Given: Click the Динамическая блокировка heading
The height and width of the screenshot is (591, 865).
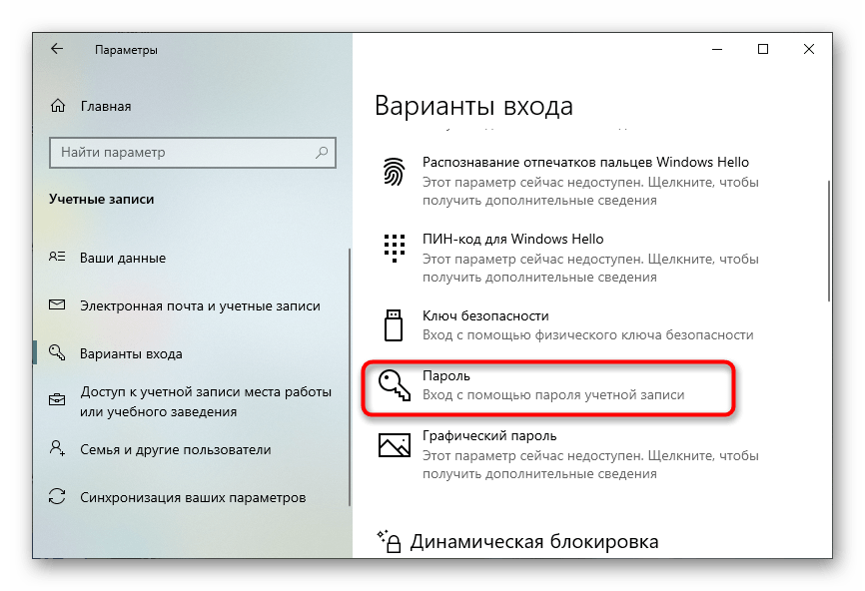Looking at the screenshot, I should [x=534, y=541].
